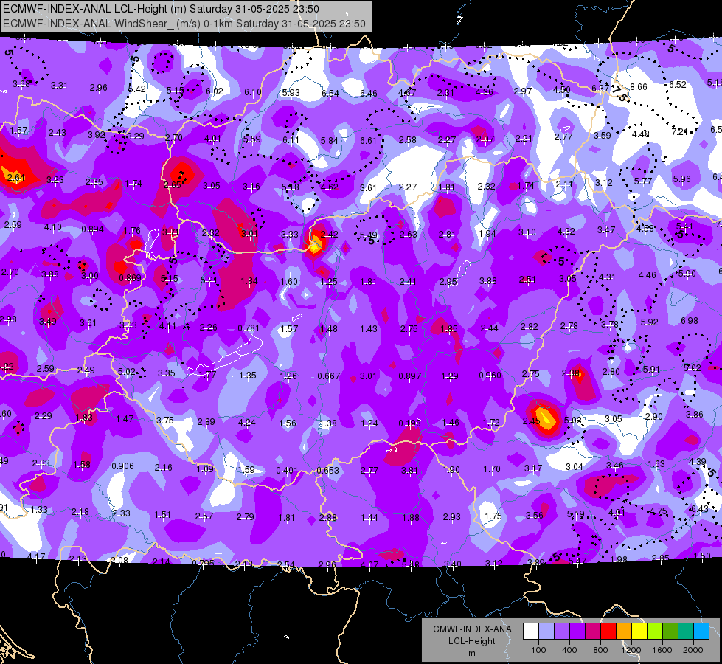Click the wind shear value 4.01

tap(212, 138)
